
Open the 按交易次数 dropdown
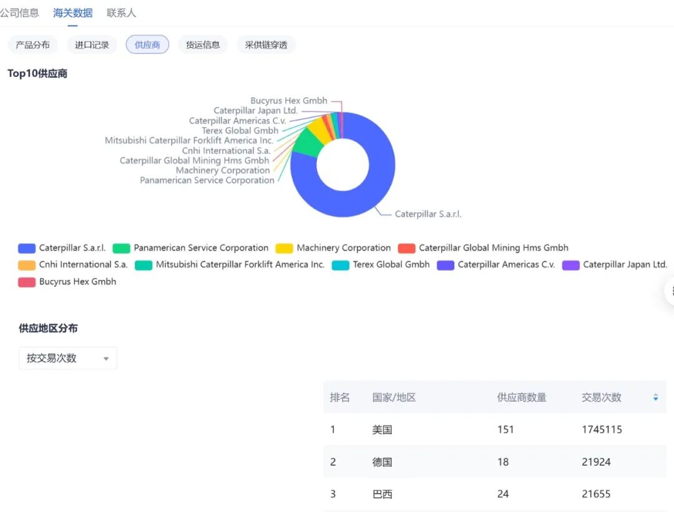tap(67, 358)
